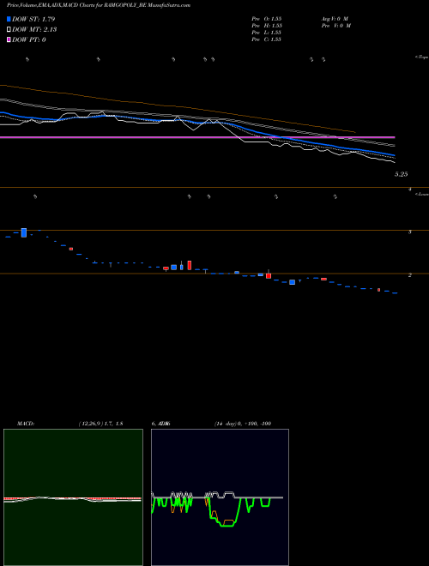Click the white DOW MT legend swatch
This screenshot has width=429, height=566.
point(9,30)
